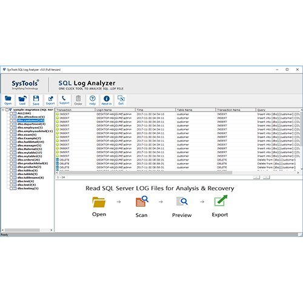The height and width of the screenshot is (303, 303).
Task: Click the tree panel horizontal scrollbar thumb
Action: 22,230
